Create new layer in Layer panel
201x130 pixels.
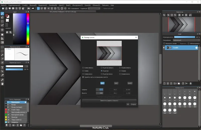165,83
